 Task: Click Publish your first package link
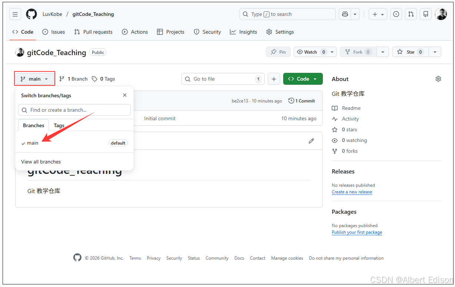357,232
